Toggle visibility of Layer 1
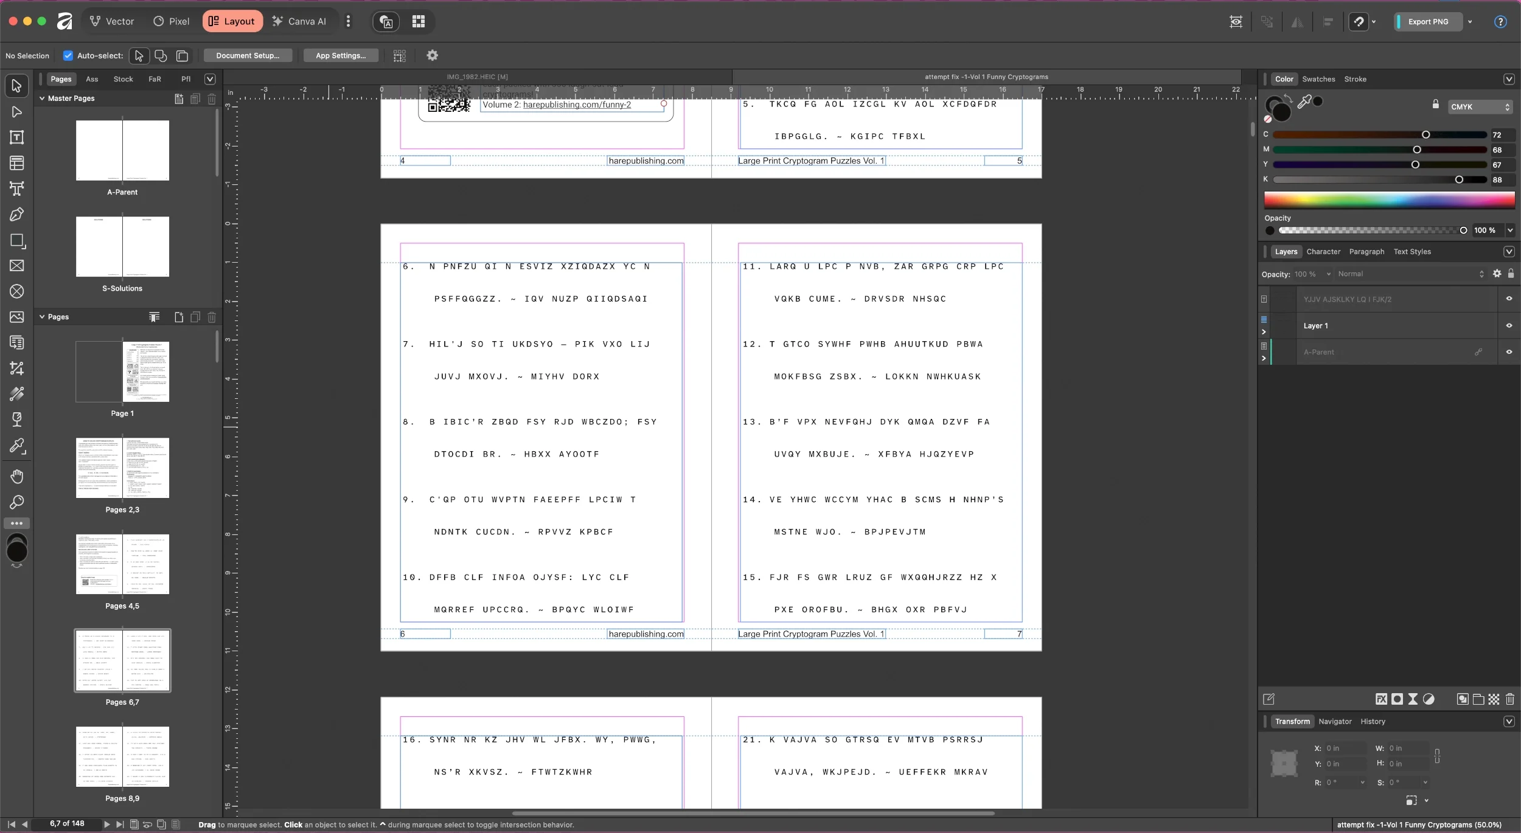Image resolution: width=1521 pixels, height=833 pixels. coord(1508,325)
